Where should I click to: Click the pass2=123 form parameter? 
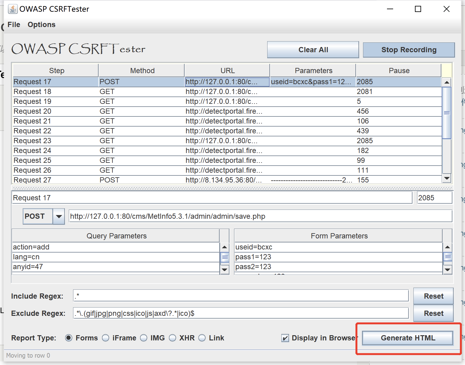338,267
